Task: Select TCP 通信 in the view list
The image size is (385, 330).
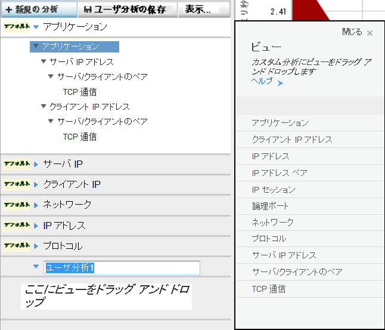Action: click(311, 289)
